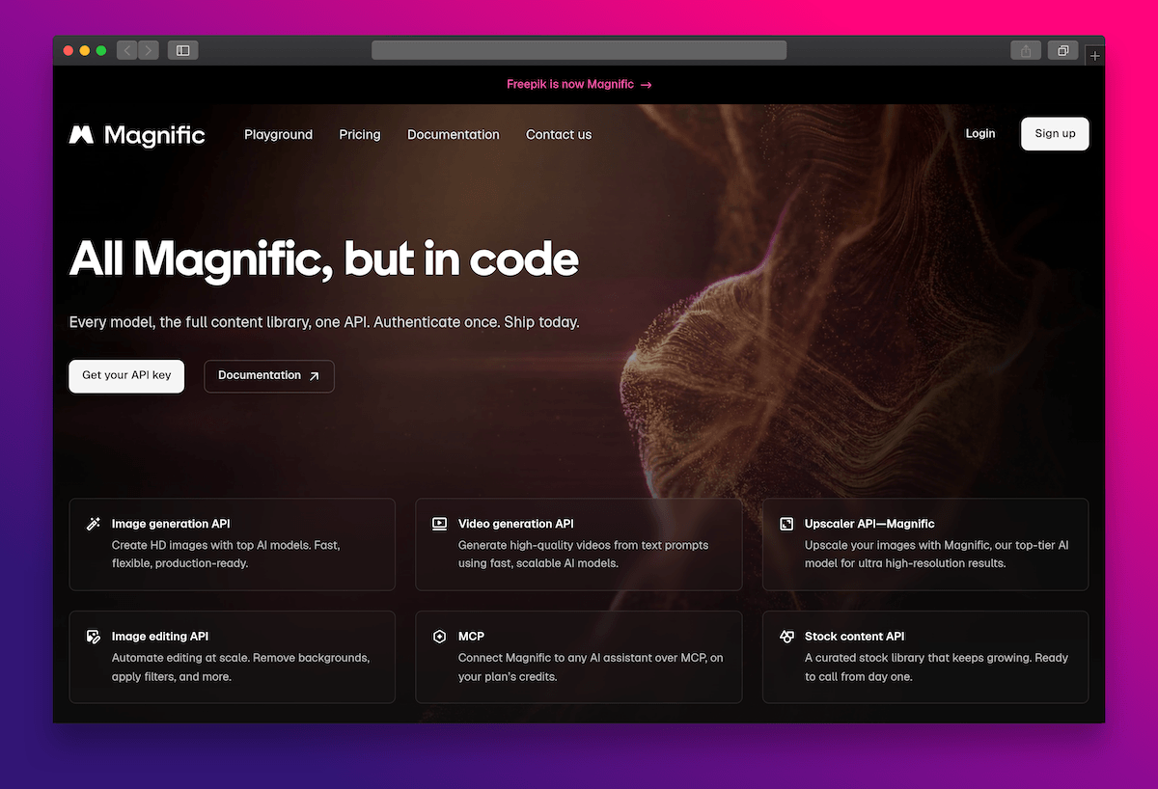Click Get your API key button
Screen dimensions: 1158x789
coord(126,376)
